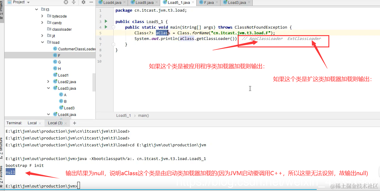The height and width of the screenshot is (191, 380).
Task: Click 'bootstrap F init' terminal line
Action: 24,165
